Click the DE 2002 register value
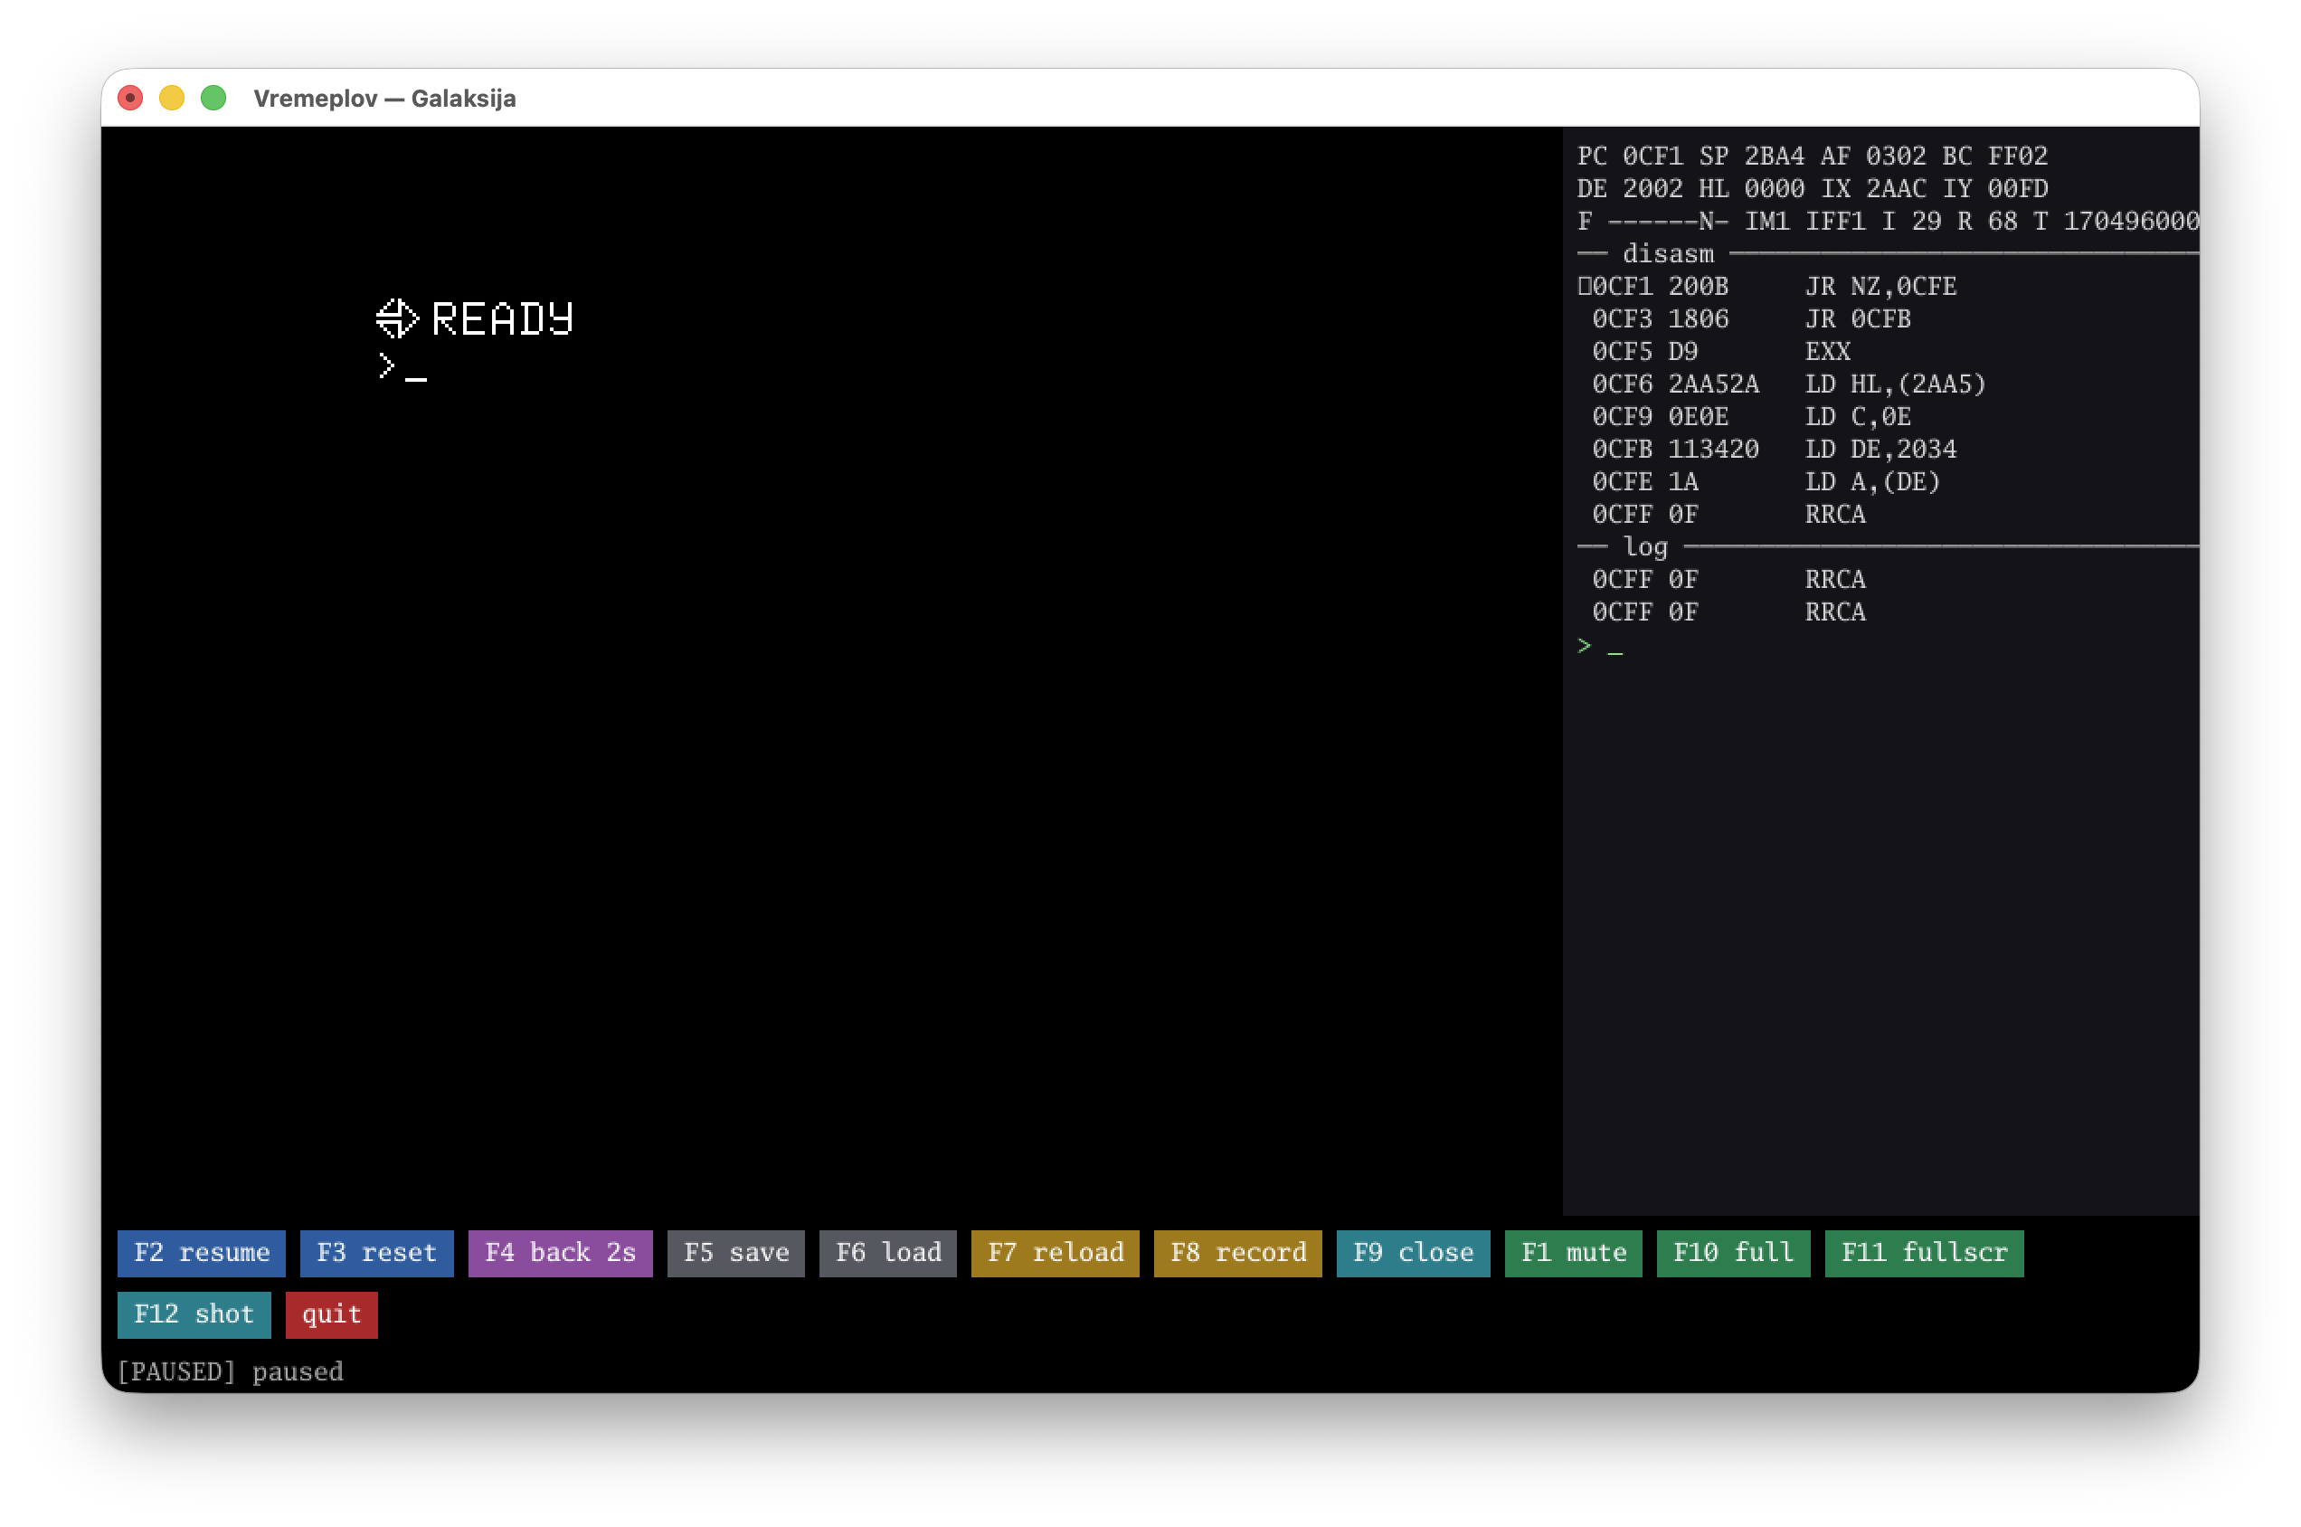Viewport: 2301px width, 1527px height. point(1630,189)
